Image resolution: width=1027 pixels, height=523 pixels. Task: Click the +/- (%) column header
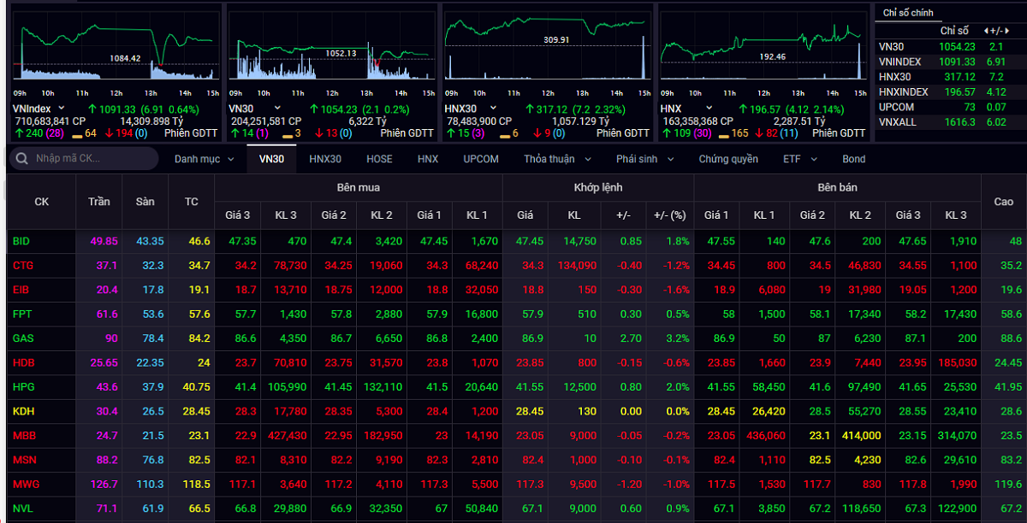coord(670,215)
